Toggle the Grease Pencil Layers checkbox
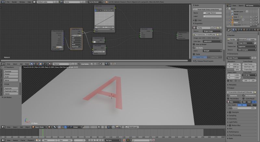Viewport: 260px width, 142px height. pyautogui.click(x=196, y=61)
